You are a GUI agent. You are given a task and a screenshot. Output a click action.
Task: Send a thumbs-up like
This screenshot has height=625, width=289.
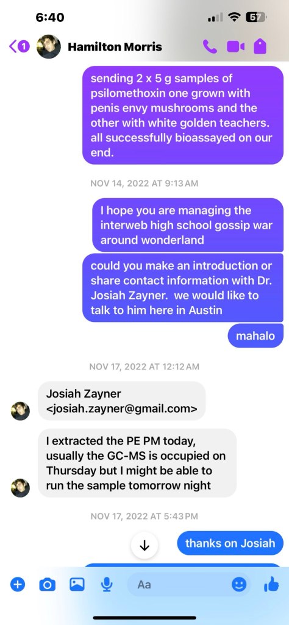tap(271, 585)
